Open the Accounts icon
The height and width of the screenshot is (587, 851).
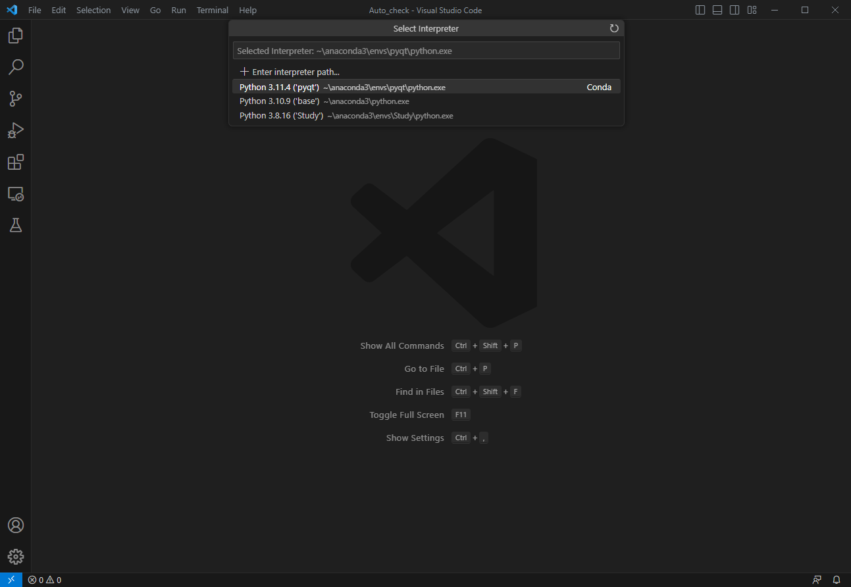[x=16, y=525]
